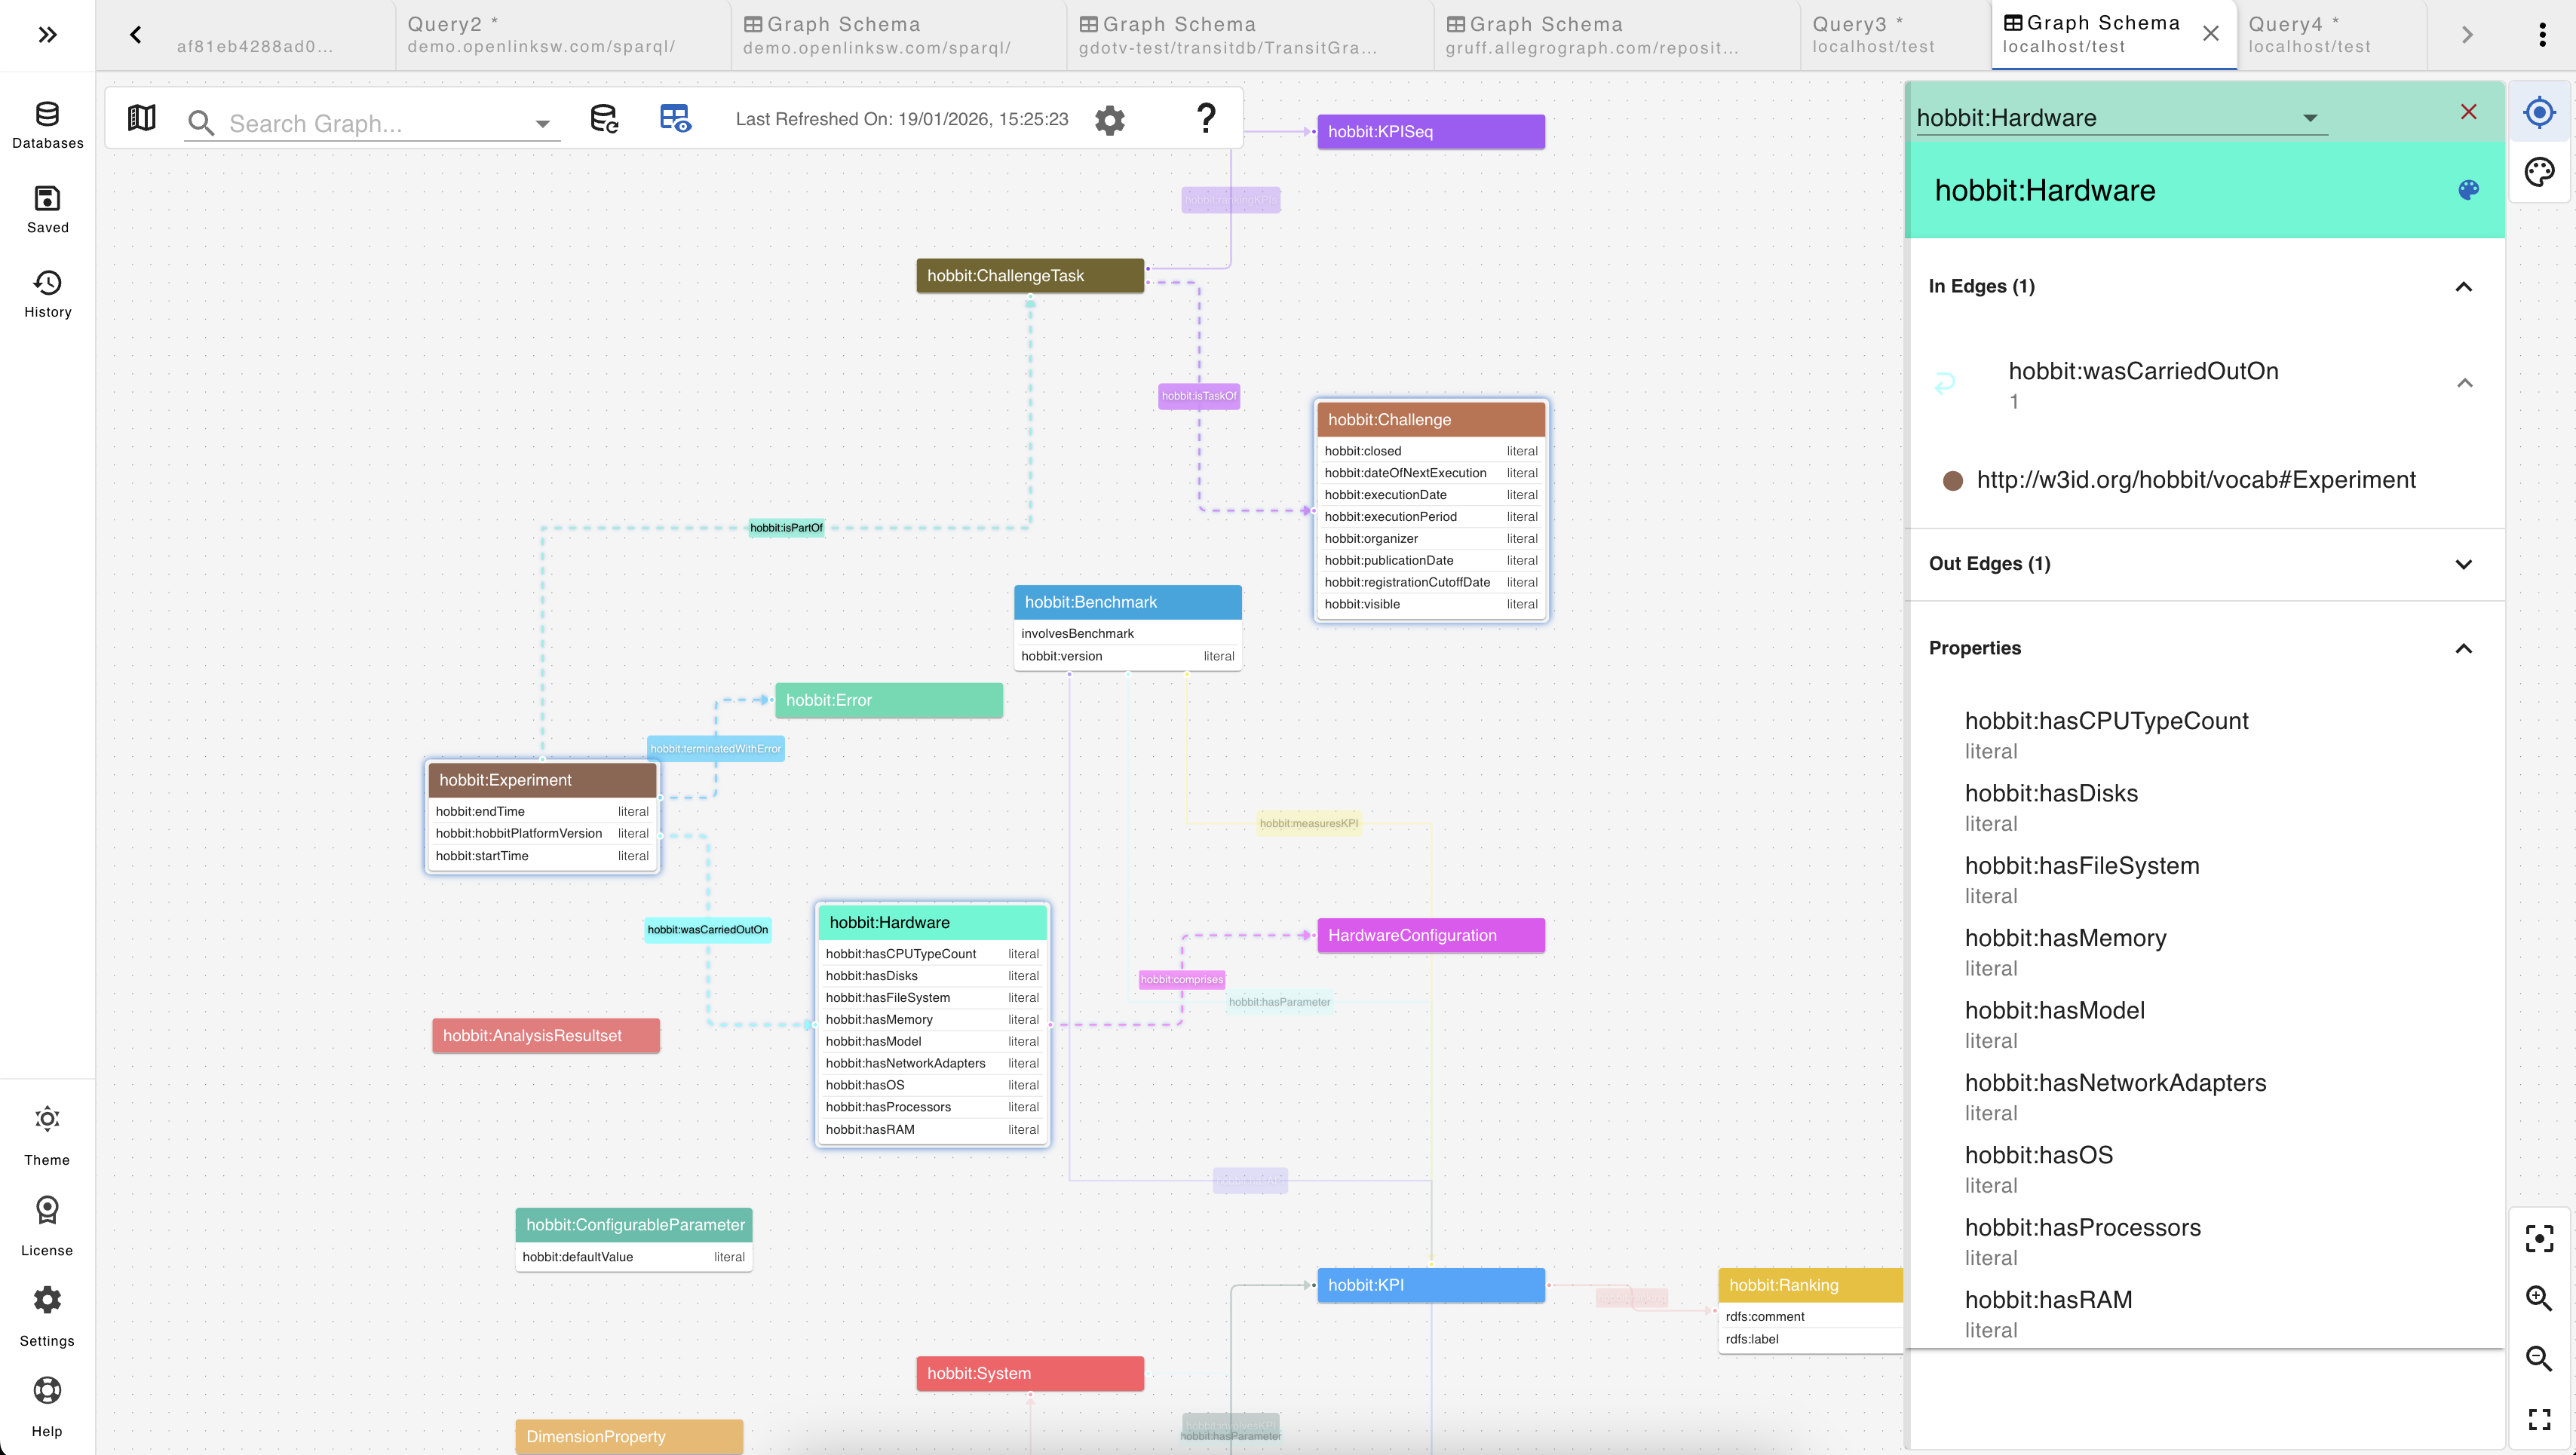Open the History panel in the sidebar

point(47,292)
